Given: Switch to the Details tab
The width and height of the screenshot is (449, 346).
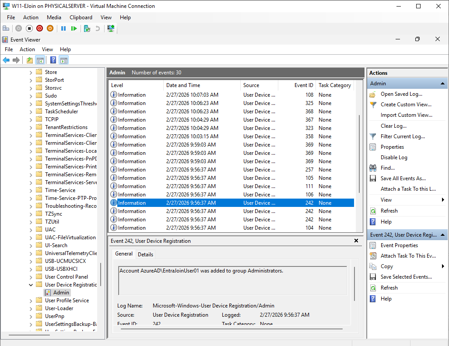Looking at the screenshot, I should point(145,255).
